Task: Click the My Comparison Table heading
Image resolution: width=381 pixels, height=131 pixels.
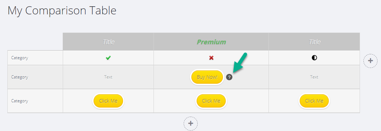Action: tap(62, 11)
